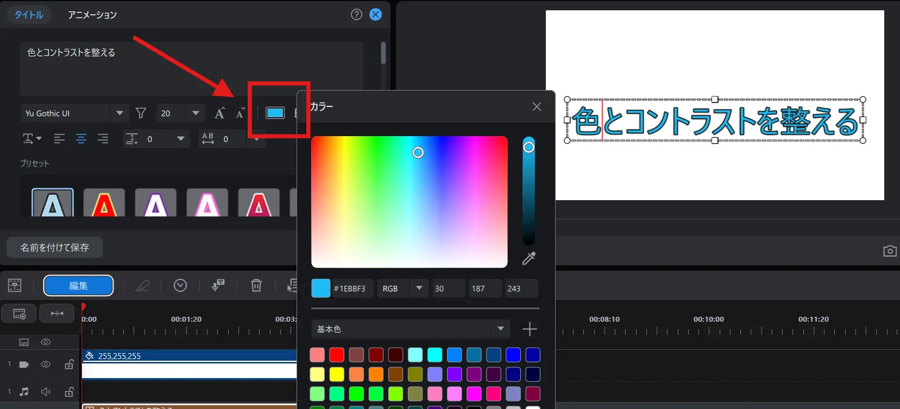
Task: Click the font filter funnel icon
Action: click(x=141, y=113)
